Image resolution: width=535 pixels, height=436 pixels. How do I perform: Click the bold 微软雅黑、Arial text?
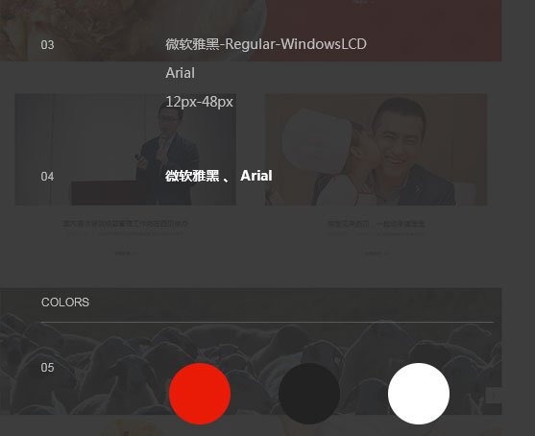(219, 176)
